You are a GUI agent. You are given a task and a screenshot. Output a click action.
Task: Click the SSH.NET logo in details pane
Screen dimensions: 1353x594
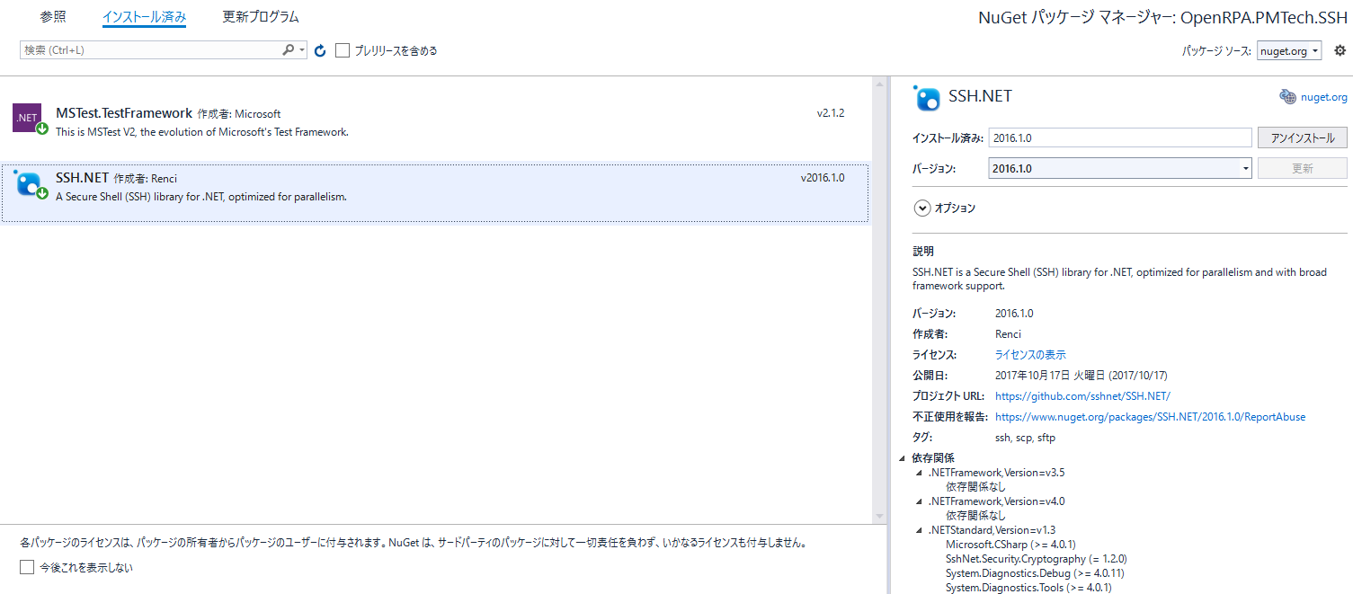(x=927, y=97)
